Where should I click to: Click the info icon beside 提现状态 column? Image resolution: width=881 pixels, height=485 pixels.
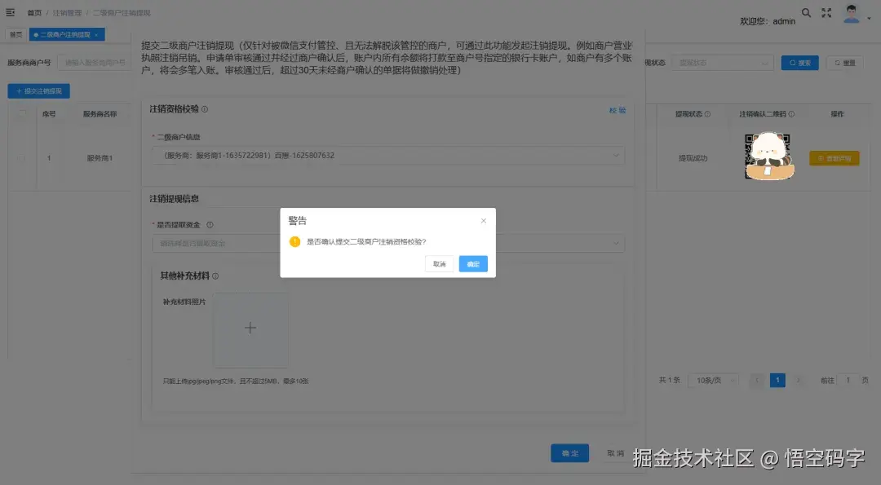709,113
